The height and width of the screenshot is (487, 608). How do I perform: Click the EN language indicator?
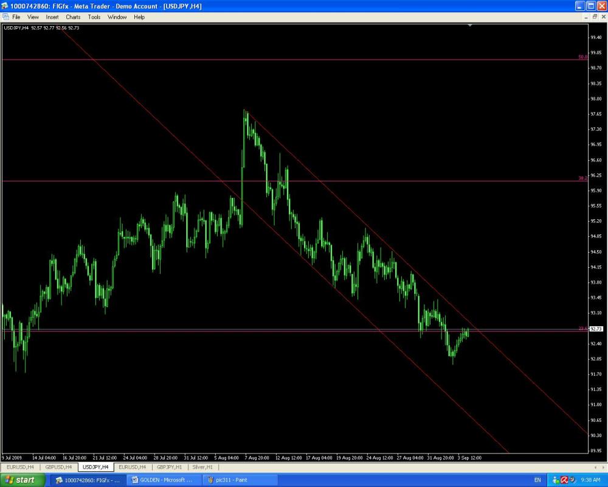click(x=537, y=480)
